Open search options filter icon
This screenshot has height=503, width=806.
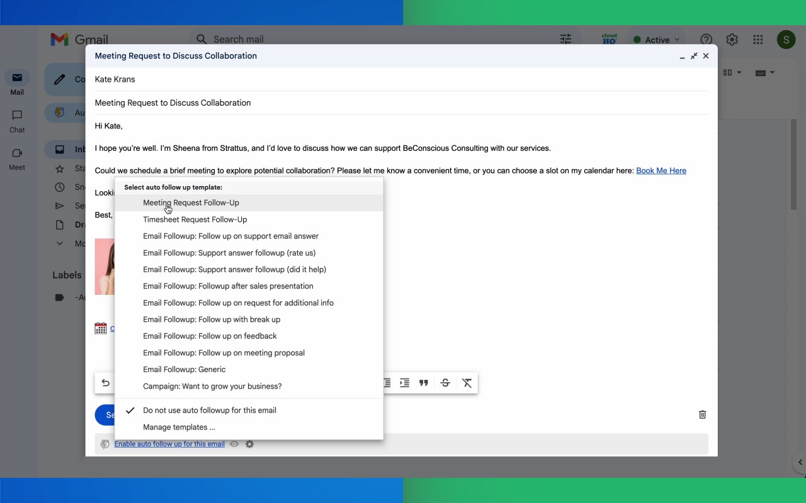(566, 39)
